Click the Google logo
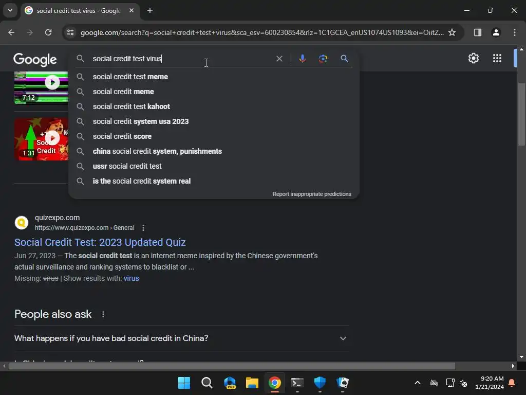 [x=35, y=60]
